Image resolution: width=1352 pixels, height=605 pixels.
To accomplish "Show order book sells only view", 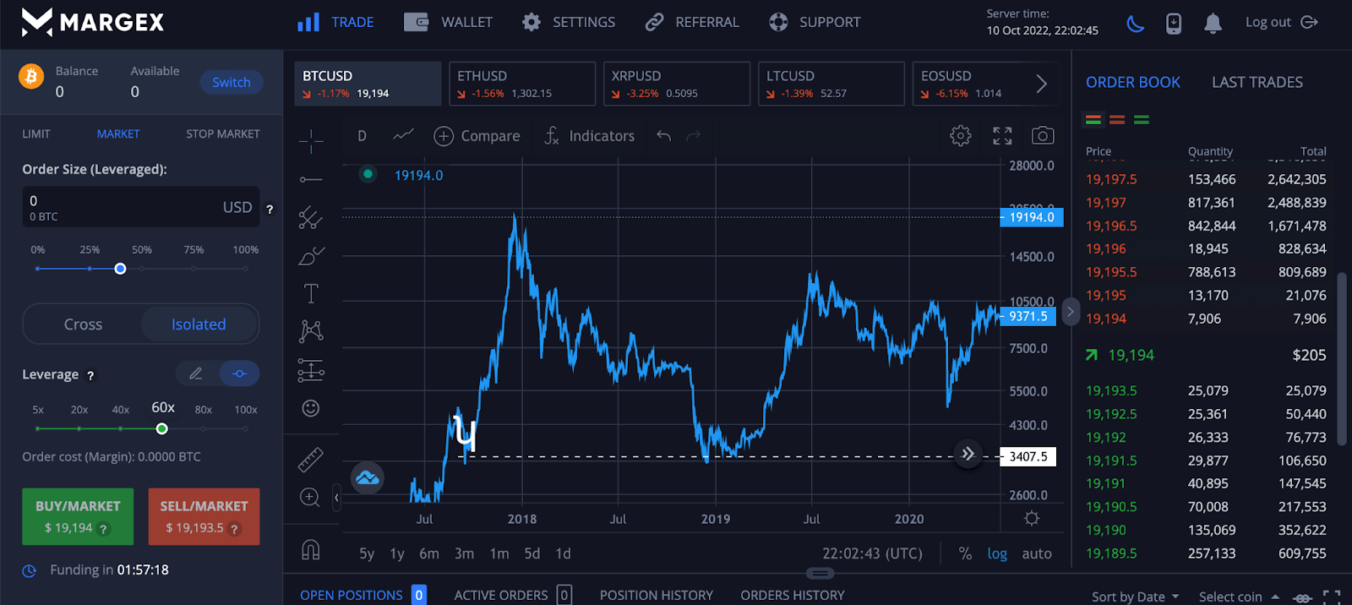I will [x=1117, y=120].
